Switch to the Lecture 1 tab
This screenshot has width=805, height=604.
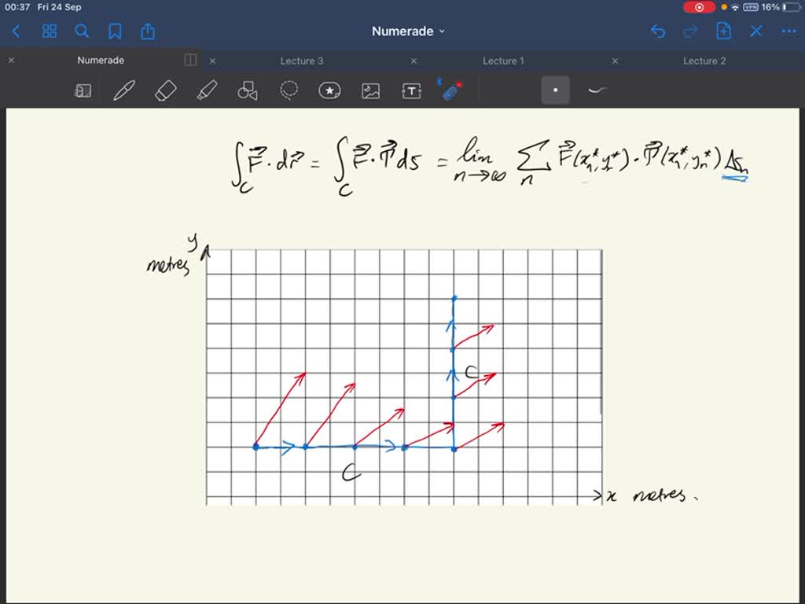pyautogui.click(x=503, y=60)
